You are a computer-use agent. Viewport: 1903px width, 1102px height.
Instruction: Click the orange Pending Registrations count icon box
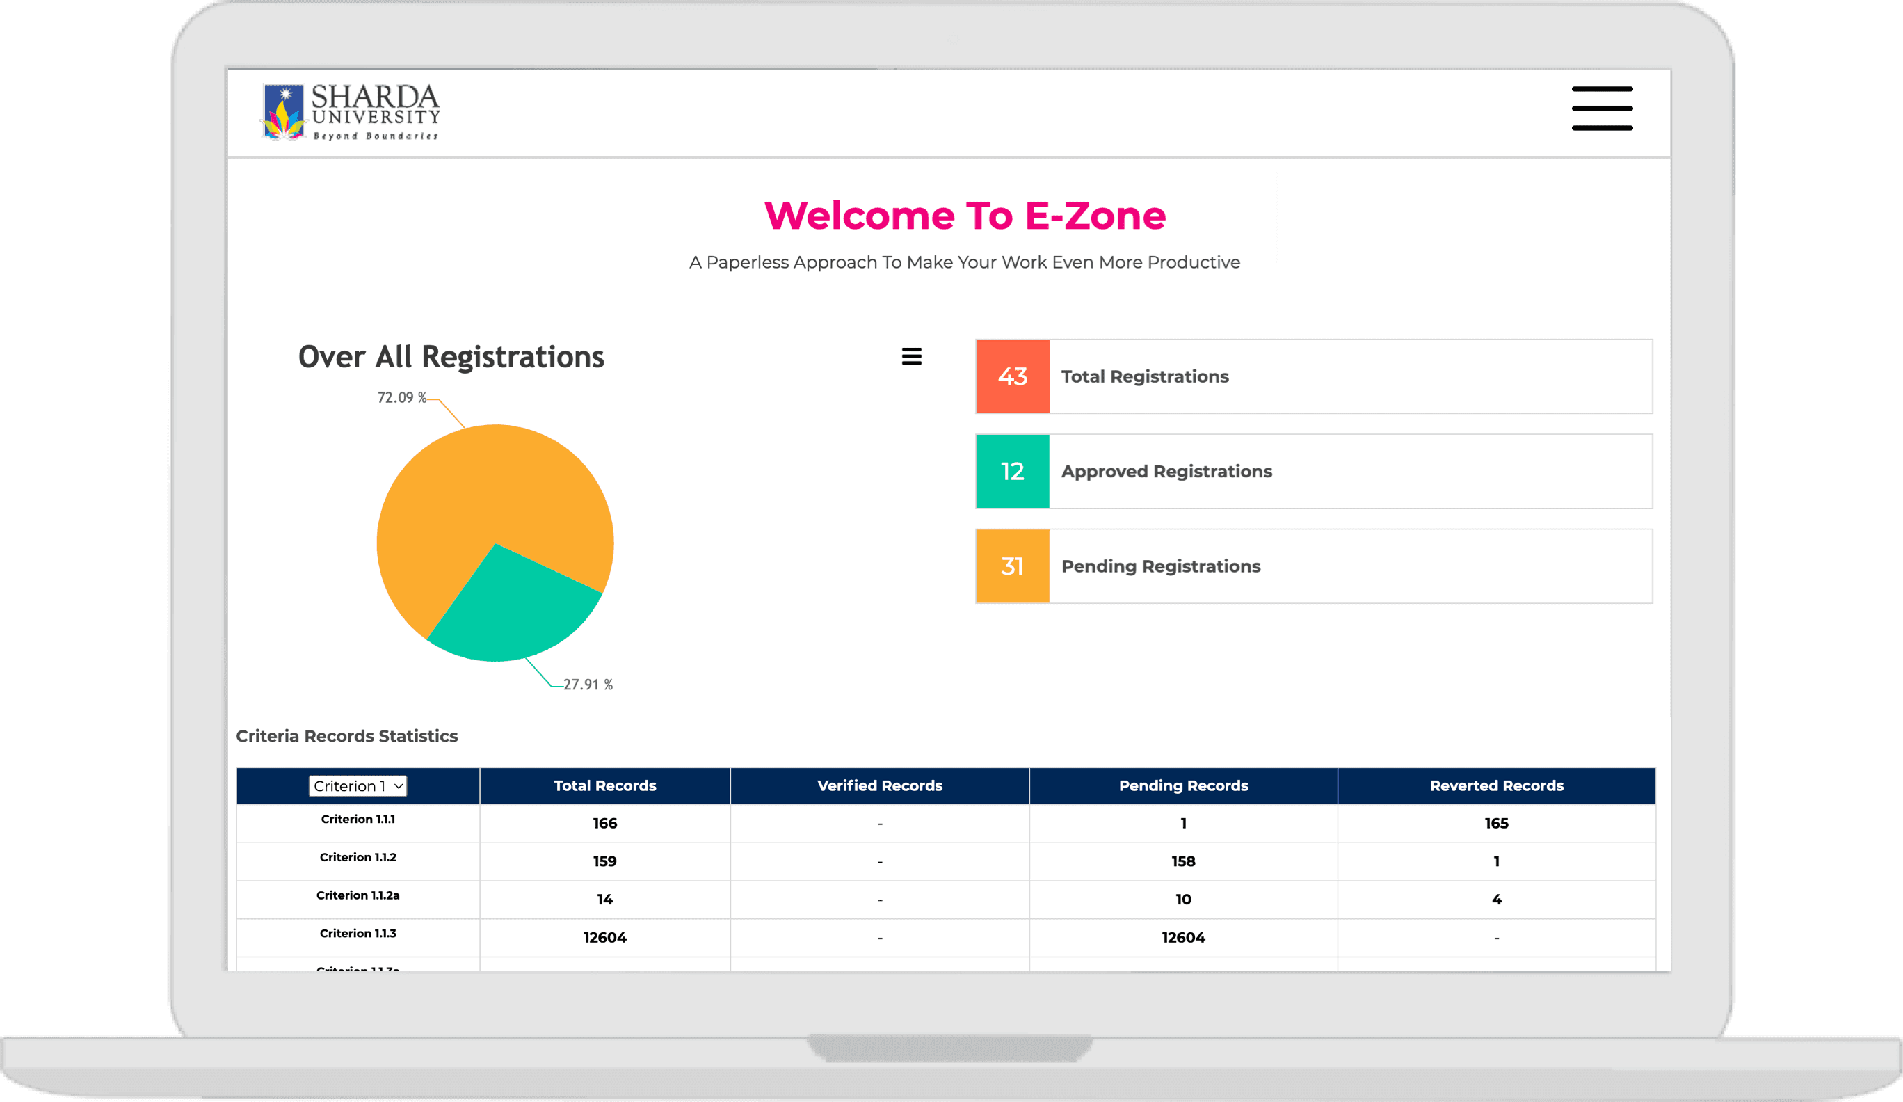(1012, 566)
